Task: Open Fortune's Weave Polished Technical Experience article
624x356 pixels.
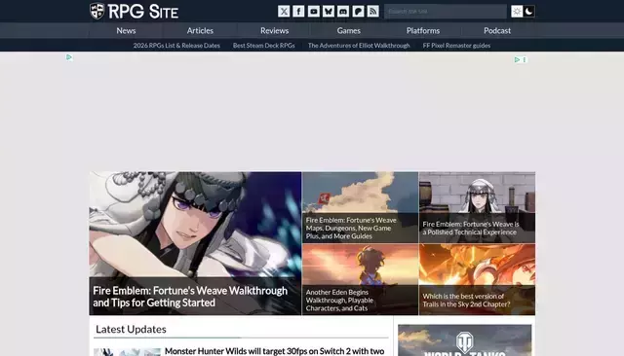Action: 477,207
